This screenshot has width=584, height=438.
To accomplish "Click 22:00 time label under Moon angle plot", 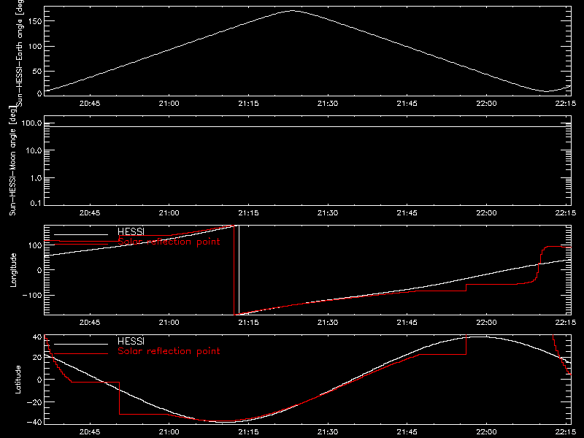I will coord(486,213).
